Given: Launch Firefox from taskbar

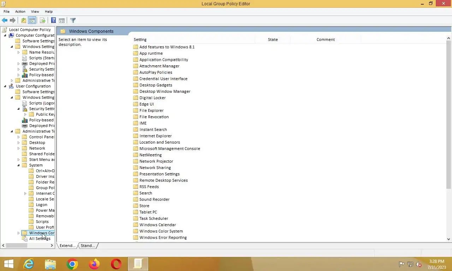Looking at the screenshot, I should coord(94,264).
